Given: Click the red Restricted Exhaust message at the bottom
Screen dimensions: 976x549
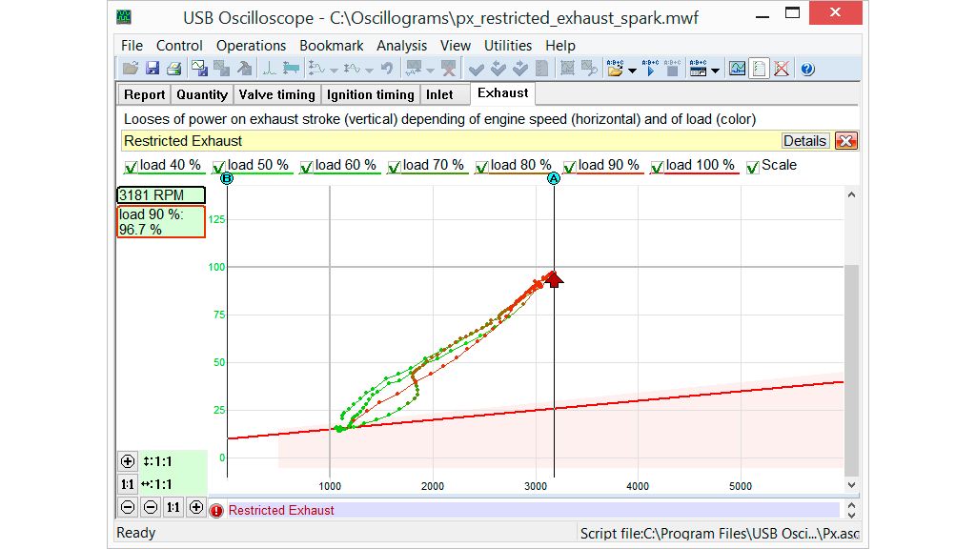Looking at the screenshot, I should 281,511.
